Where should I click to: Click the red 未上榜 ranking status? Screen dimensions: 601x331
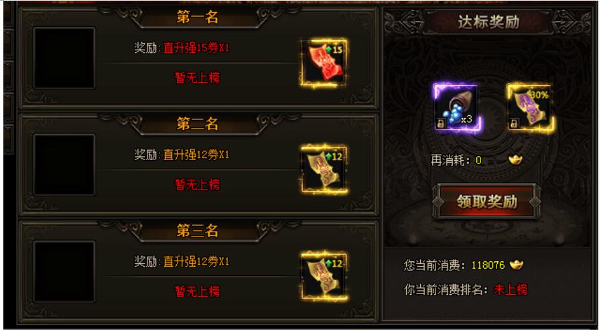pyautogui.click(x=511, y=289)
